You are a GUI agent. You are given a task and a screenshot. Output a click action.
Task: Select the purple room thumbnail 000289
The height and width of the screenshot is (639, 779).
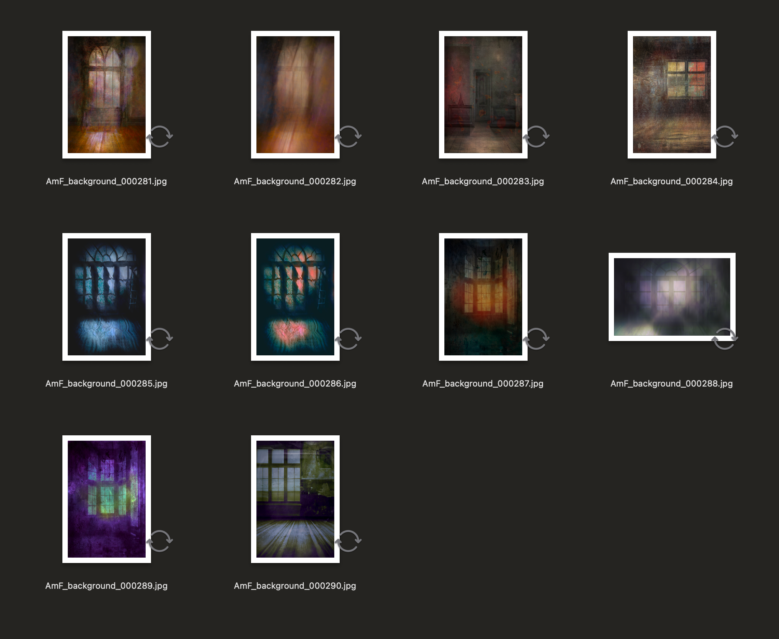click(x=107, y=499)
